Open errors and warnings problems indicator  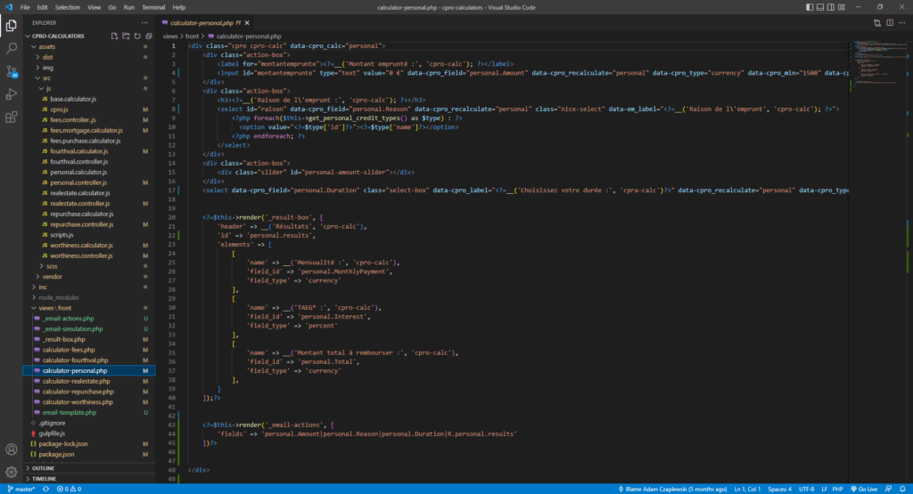tap(69, 489)
